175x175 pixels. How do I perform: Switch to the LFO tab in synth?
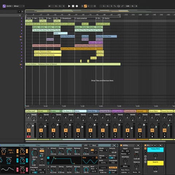click(x=86, y=145)
